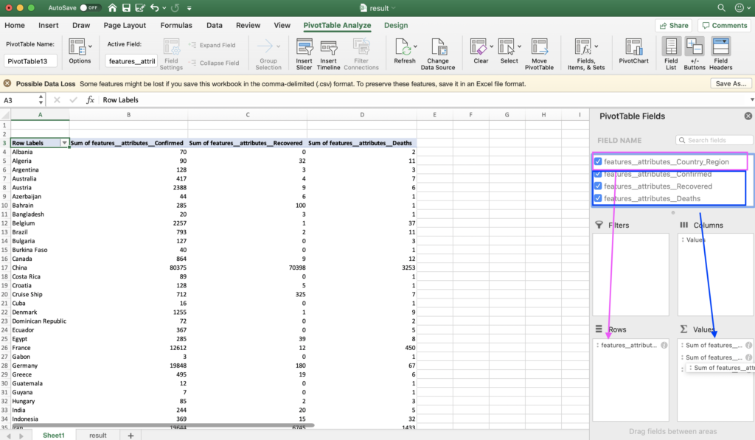
Task: Select column D header
Action: pyautogui.click(x=361, y=114)
